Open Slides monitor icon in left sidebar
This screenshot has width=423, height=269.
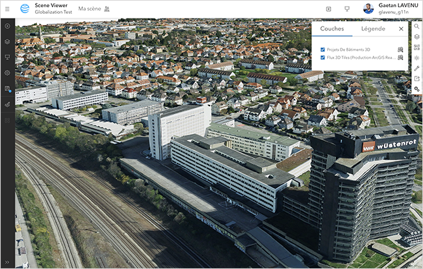coord(7,57)
